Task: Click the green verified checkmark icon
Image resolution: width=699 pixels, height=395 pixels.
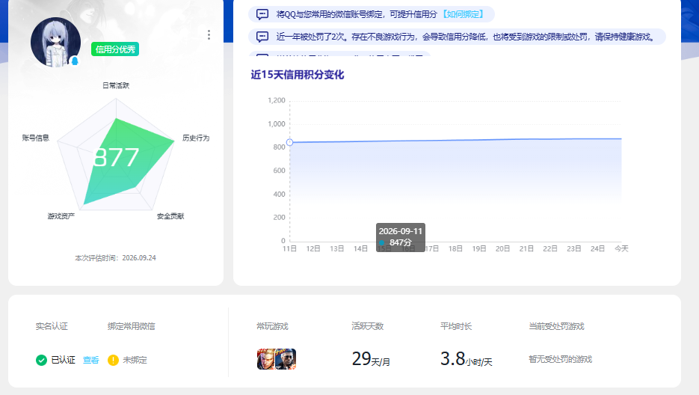Action: coord(41,360)
